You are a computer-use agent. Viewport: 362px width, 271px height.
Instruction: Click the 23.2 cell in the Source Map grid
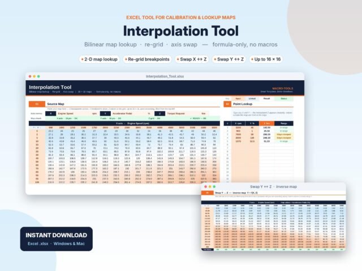[50, 131]
